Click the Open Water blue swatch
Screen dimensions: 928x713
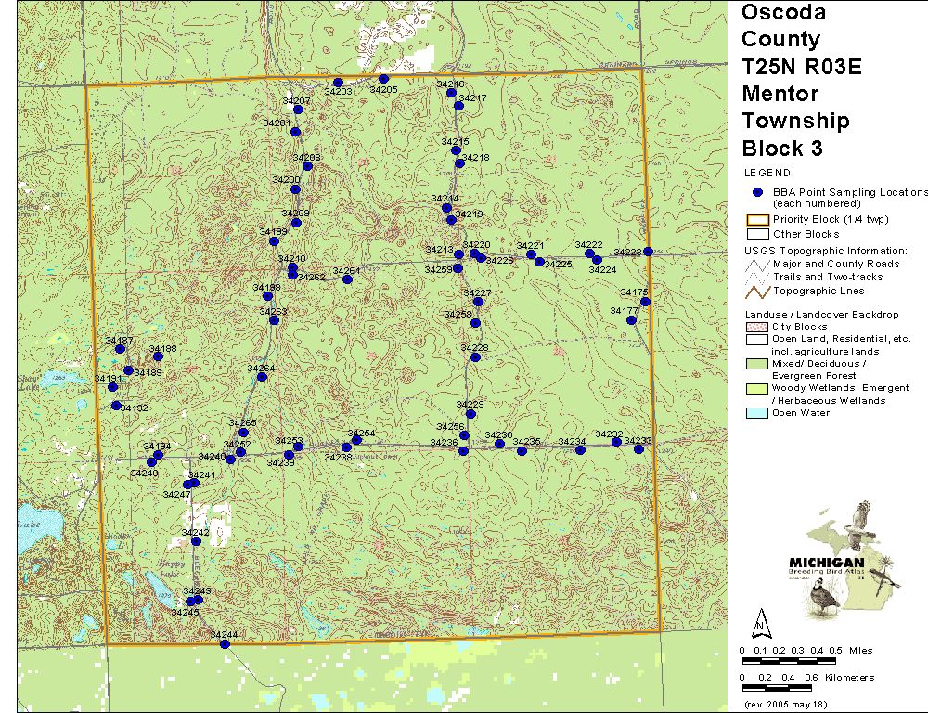coord(755,413)
